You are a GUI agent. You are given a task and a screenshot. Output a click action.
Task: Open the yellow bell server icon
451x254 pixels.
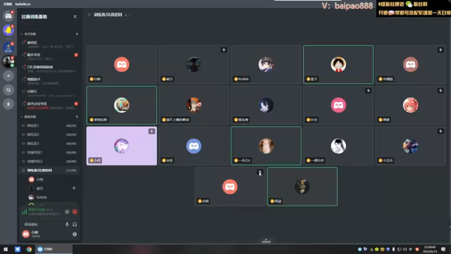click(x=8, y=30)
